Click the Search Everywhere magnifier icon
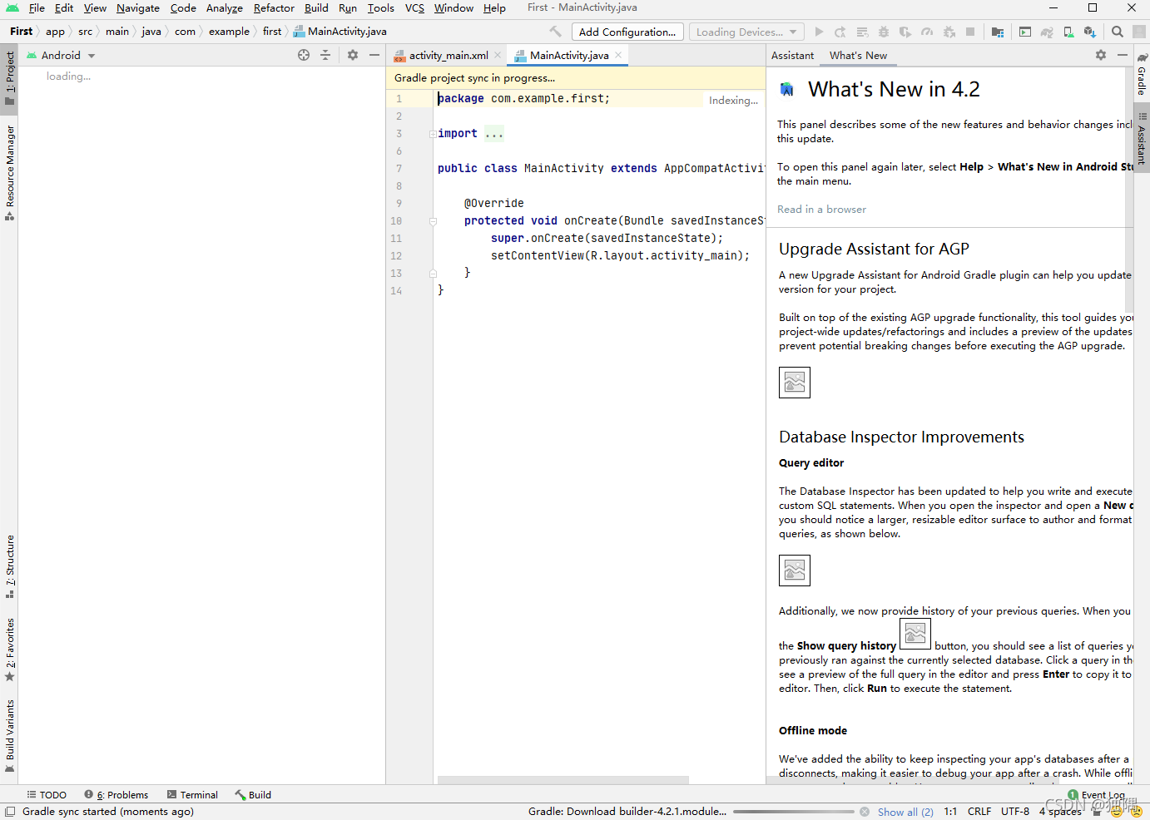Viewport: 1150px width, 820px height. point(1118,32)
